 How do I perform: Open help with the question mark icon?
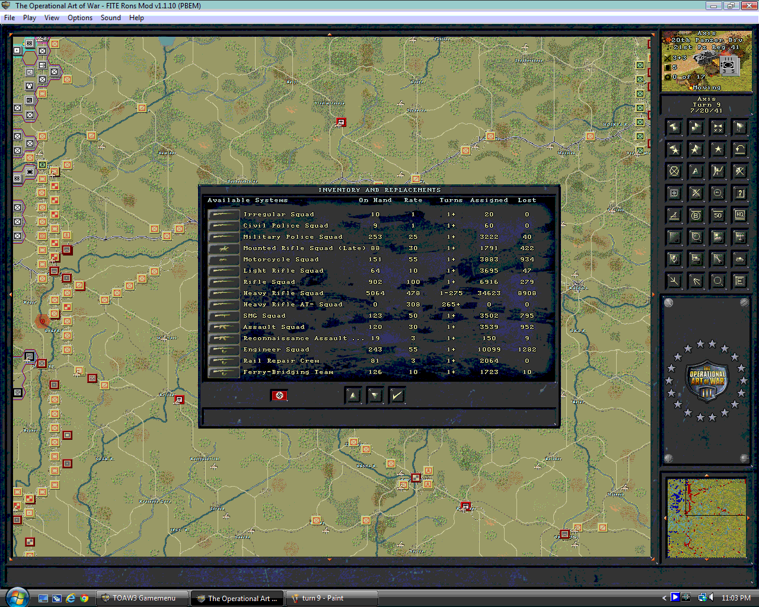point(740,193)
